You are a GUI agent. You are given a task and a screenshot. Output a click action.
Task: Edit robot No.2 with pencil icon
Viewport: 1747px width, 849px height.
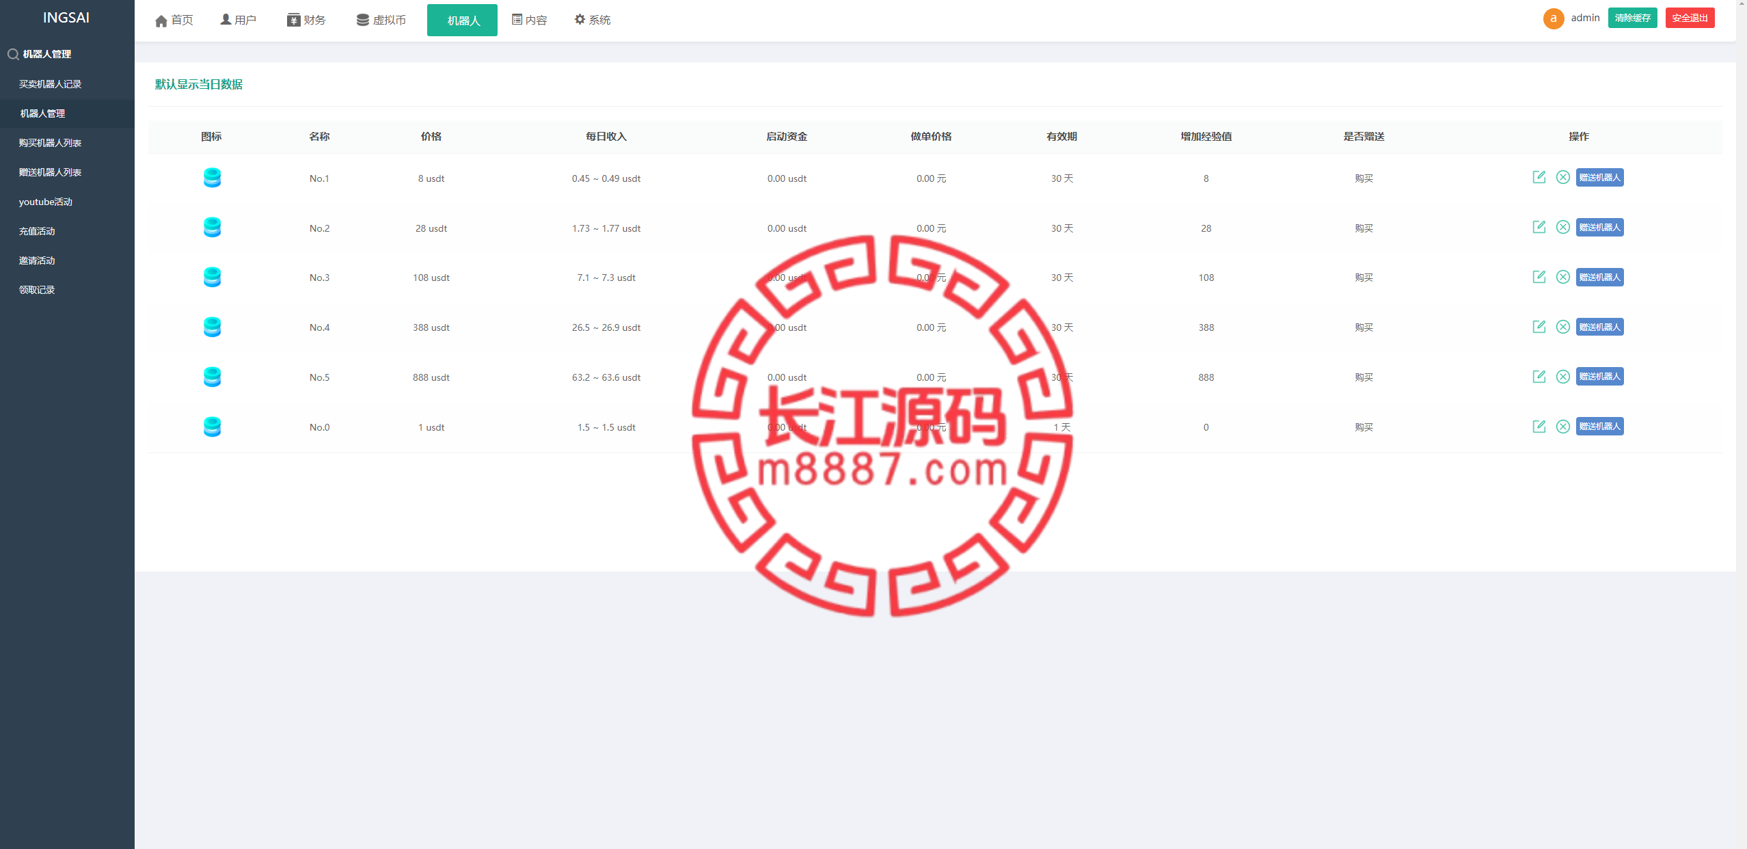click(x=1539, y=227)
